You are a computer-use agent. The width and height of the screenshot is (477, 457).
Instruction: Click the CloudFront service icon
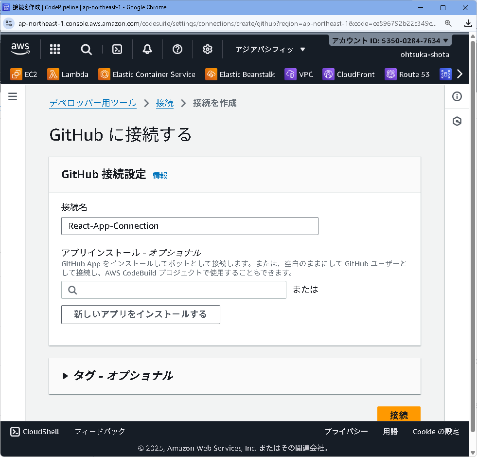(328, 74)
